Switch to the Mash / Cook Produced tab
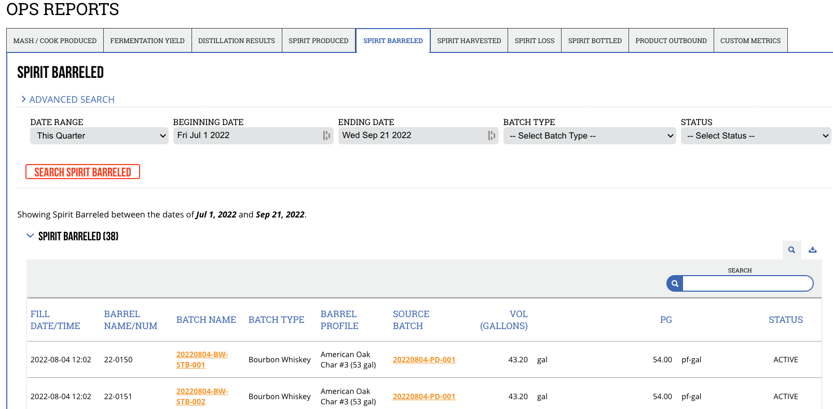Image resolution: width=833 pixels, height=409 pixels. 55,40
